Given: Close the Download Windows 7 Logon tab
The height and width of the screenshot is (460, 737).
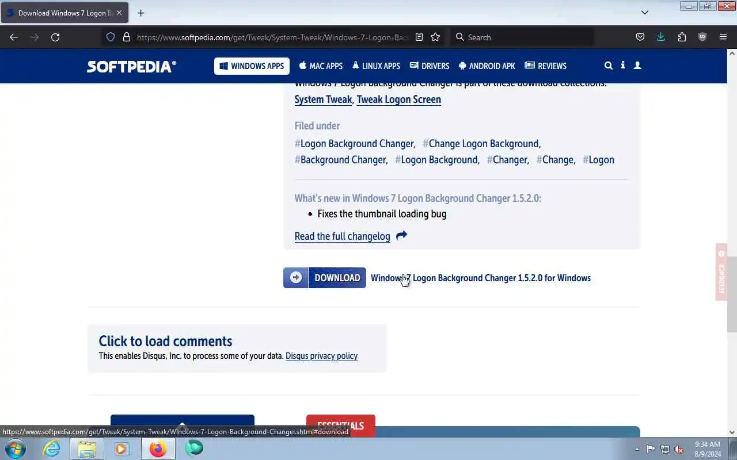Looking at the screenshot, I should (x=119, y=13).
